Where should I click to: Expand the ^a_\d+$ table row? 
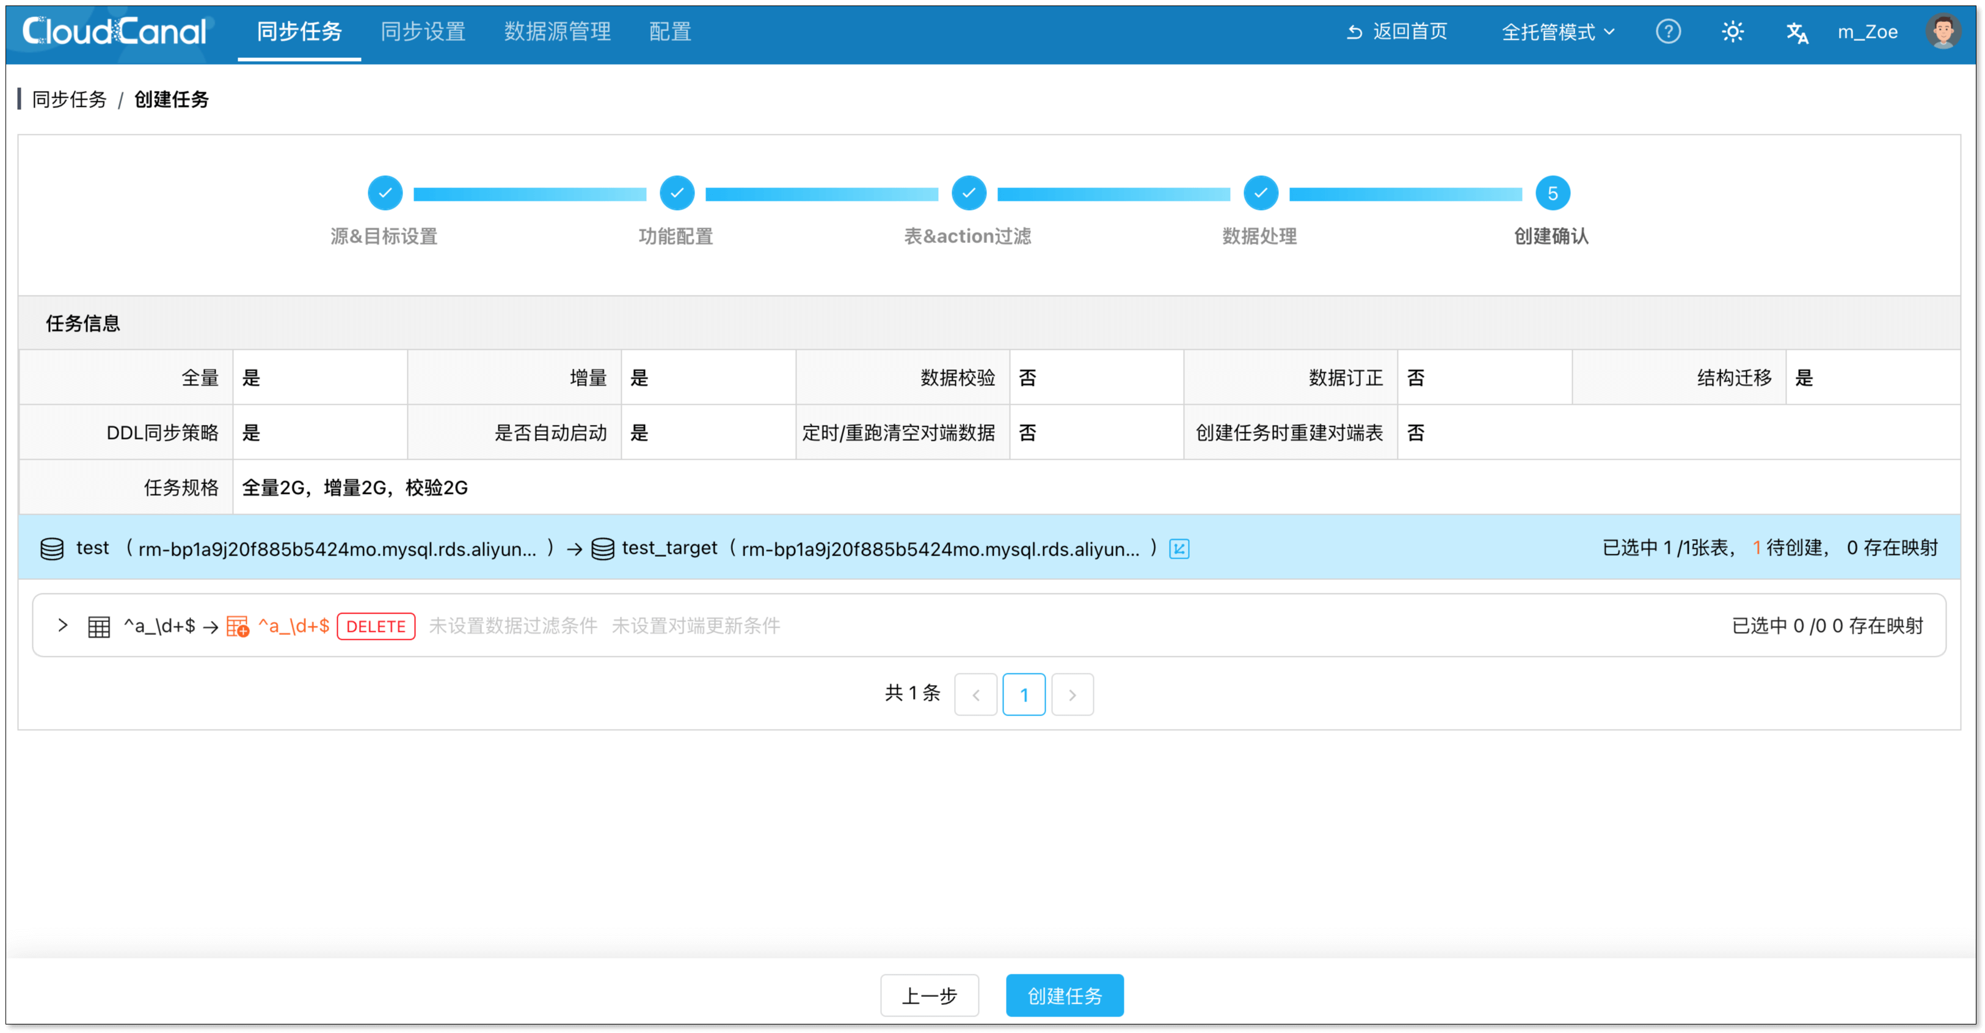click(x=63, y=626)
